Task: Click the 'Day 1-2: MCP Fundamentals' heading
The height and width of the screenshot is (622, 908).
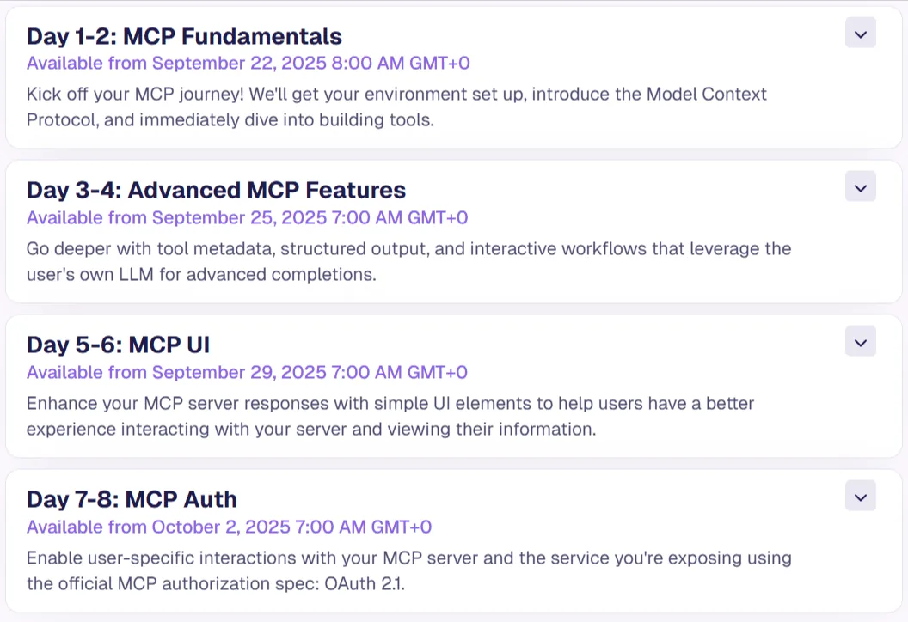Action: point(184,36)
